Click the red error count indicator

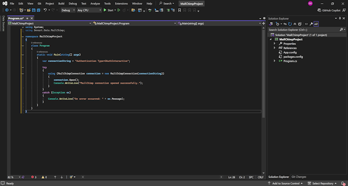tap(33, 177)
